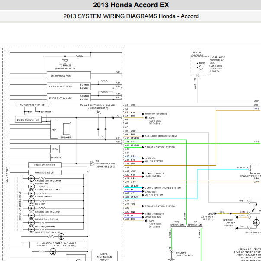Click 'INTERIOR LIGHTS SYSTEM' beside pins A15 and A16
This screenshot has width=261, height=261.
tap(154, 160)
